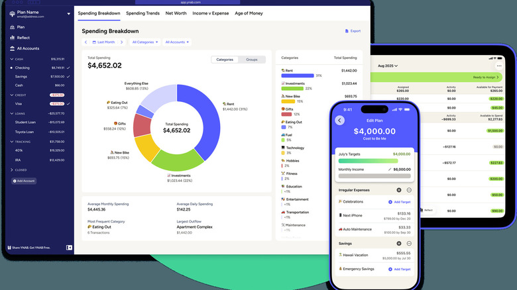This screenshot has height=290, width=517.
Task: Open the Reflect bar chart icon
Action: point(12,38)
